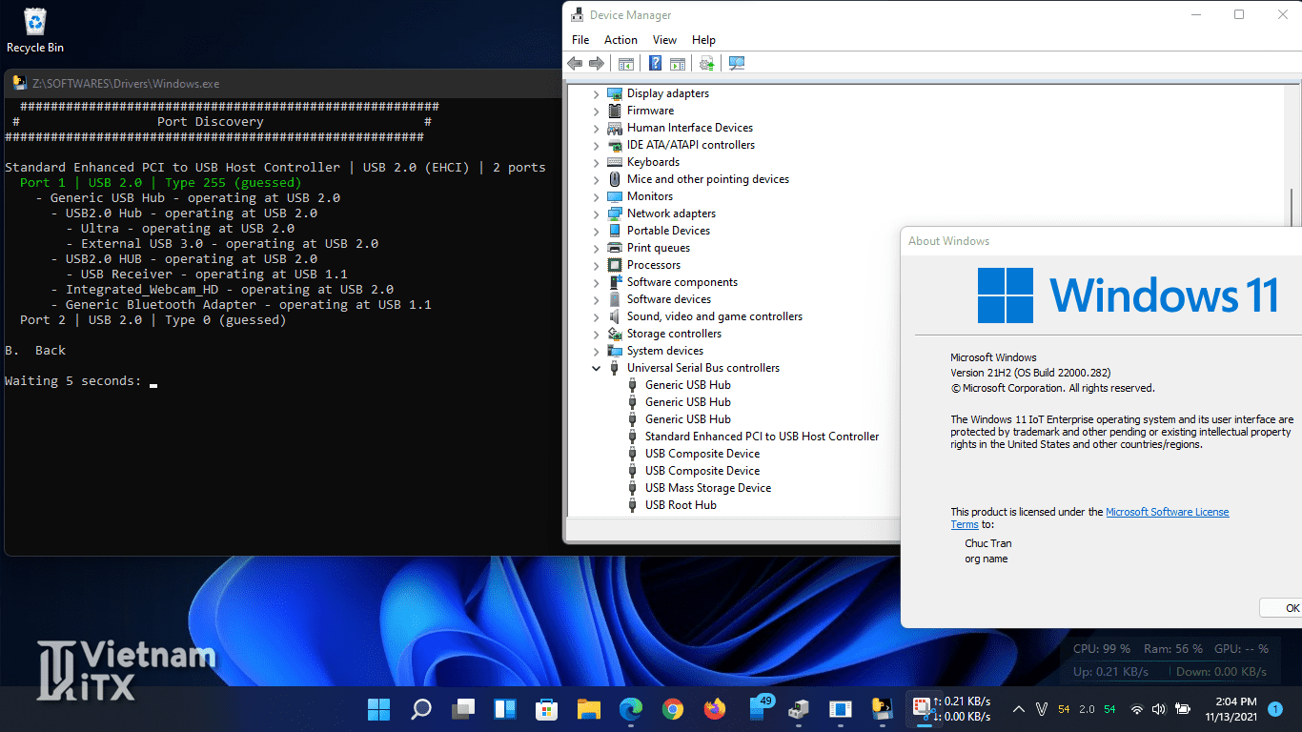Expand the Display adapters node

[597, 93]
